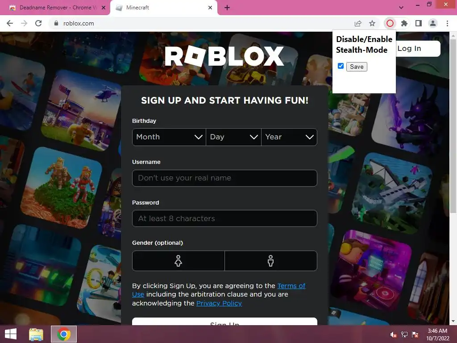457x343 pixels.
Task: Click the page vertical scrollbar thumb
Action: (x=453, y=125)
